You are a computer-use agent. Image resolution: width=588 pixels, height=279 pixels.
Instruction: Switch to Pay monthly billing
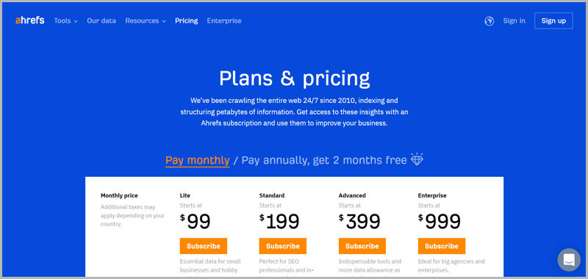197,160
